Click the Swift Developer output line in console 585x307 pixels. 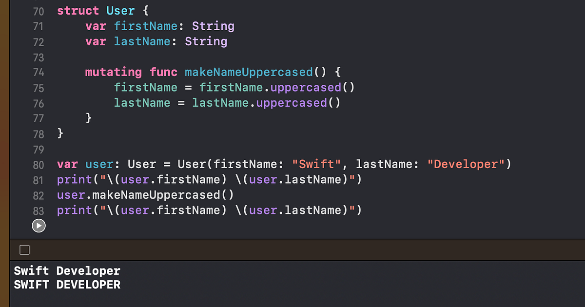[67, 271]
